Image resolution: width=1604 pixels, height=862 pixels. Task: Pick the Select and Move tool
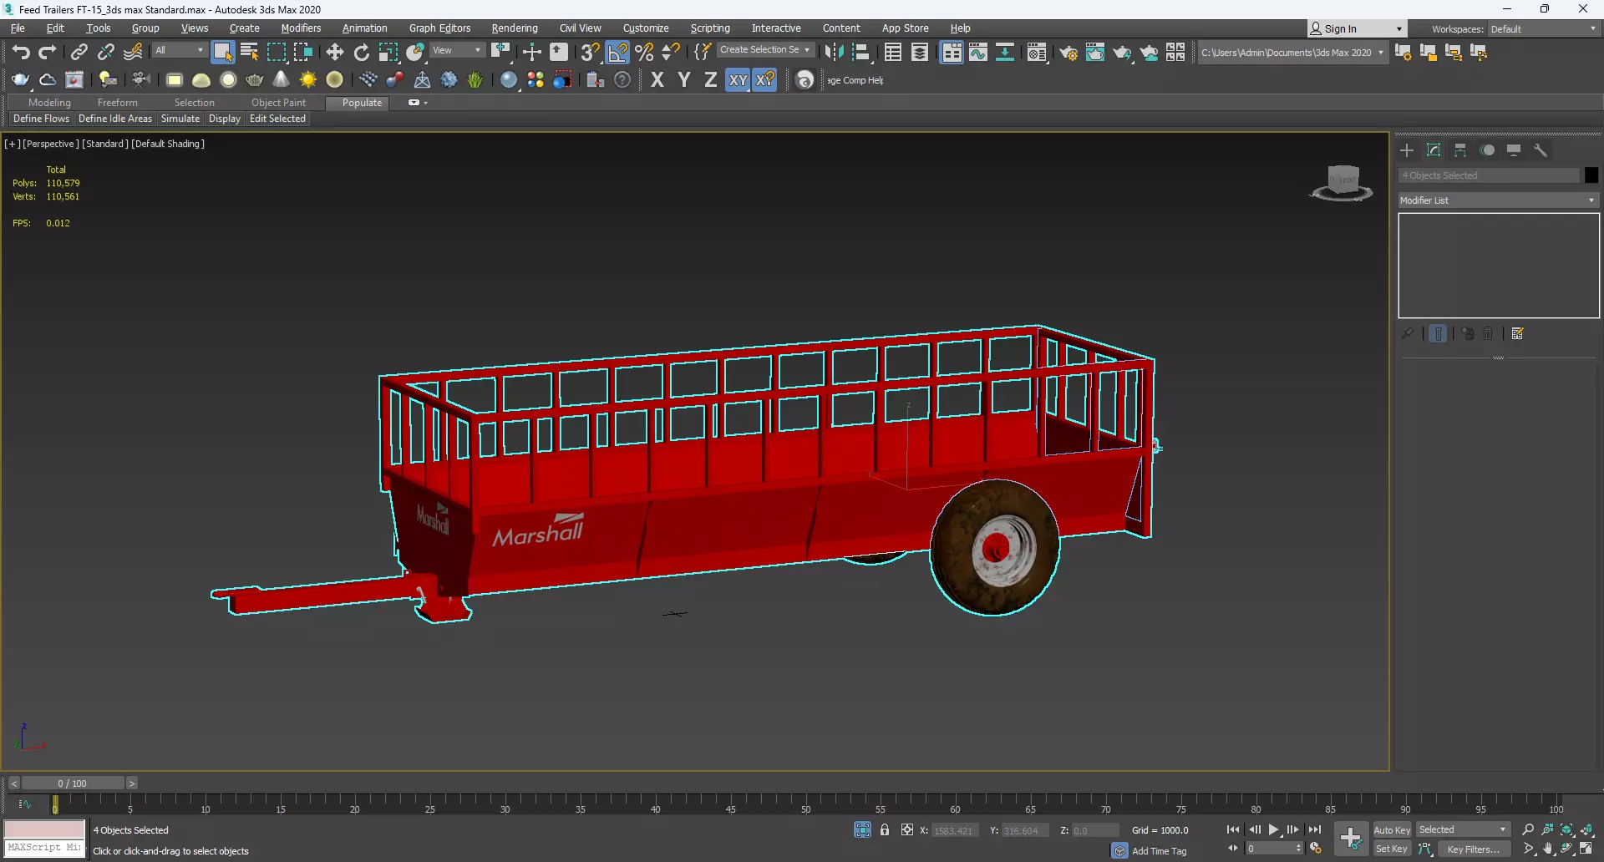335,53
